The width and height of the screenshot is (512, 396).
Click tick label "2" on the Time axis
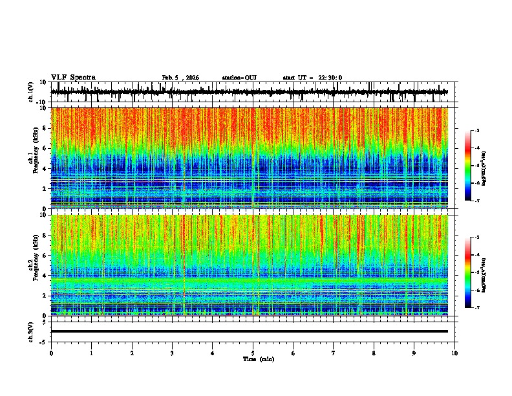132,353
